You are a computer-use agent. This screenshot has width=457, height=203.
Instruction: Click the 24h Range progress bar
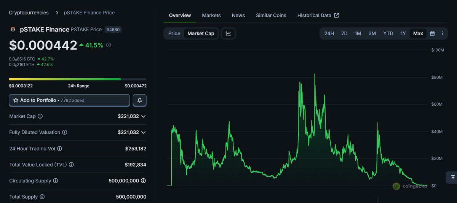tap(78, 79)
